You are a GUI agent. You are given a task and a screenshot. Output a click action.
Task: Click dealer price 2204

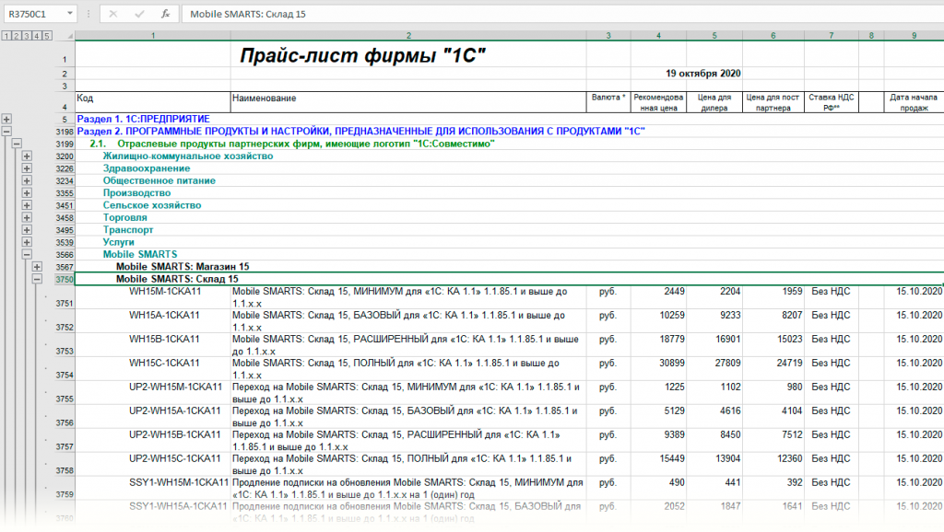pos(730,291)
